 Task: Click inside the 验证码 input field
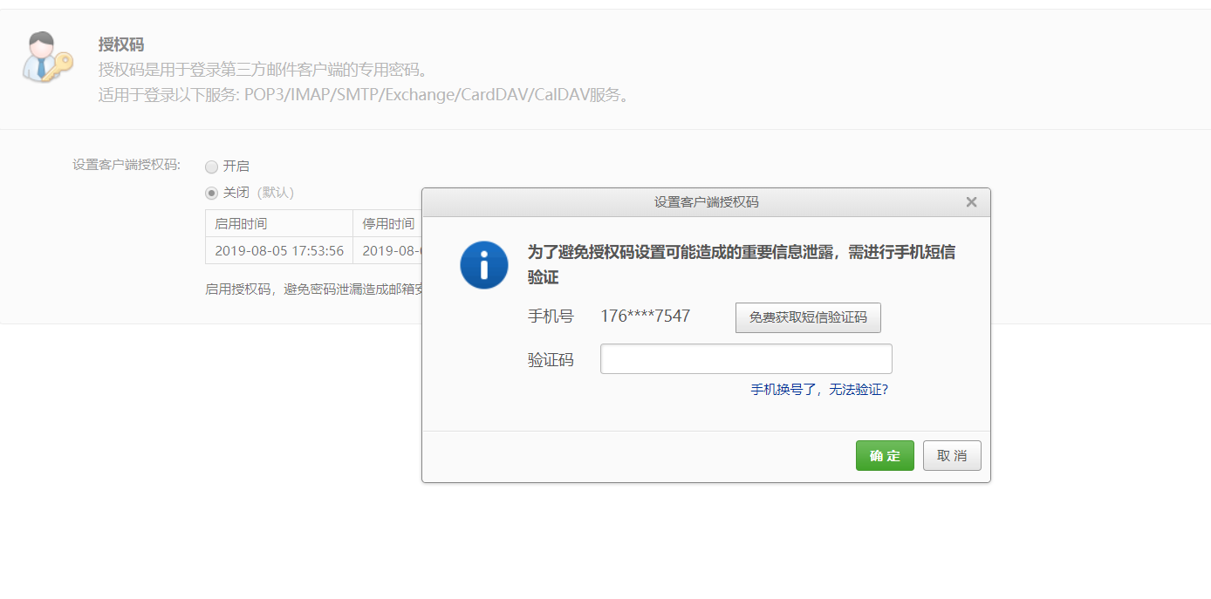(745, 358)
